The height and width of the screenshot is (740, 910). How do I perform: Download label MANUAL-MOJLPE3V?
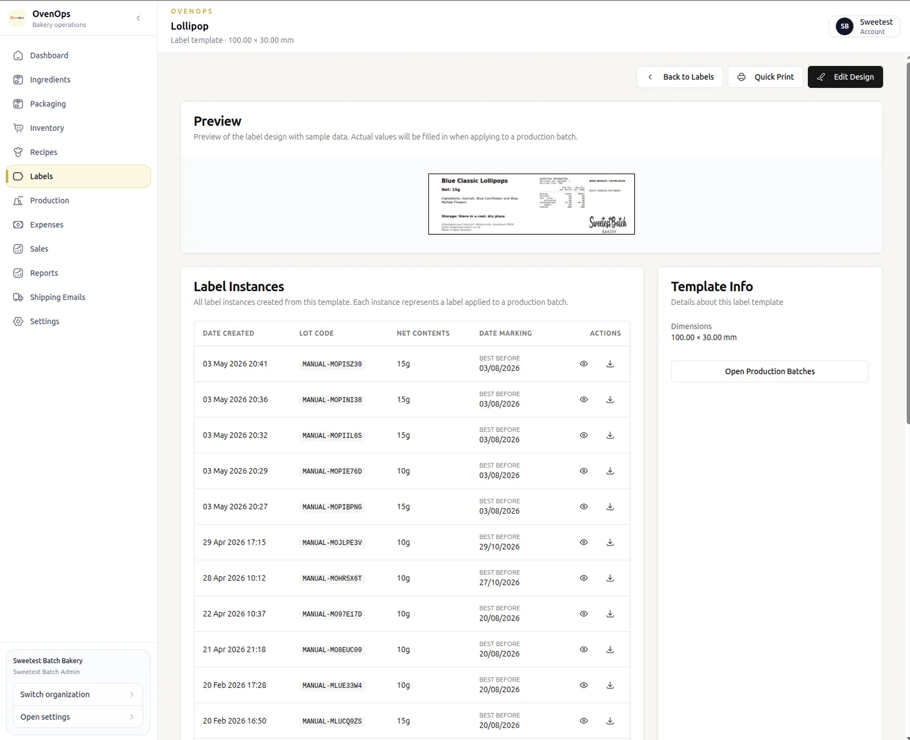click(x=610, y=543)
